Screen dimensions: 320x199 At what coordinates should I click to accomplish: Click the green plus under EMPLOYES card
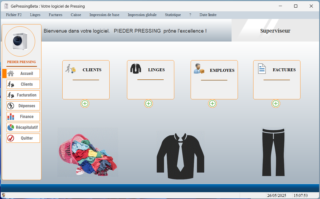tap(212, 104)
